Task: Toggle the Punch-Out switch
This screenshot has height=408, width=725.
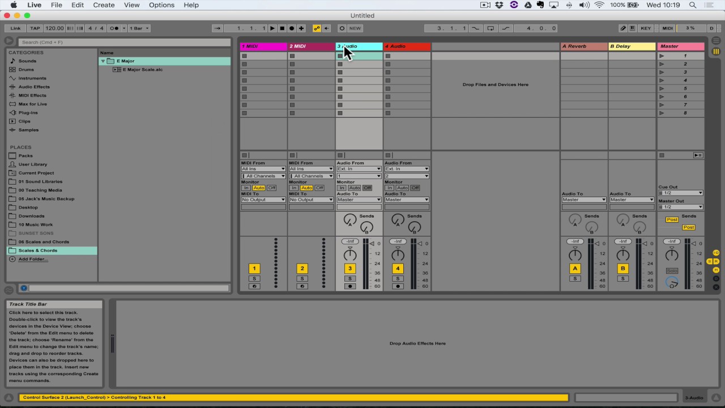Action: point(506,28)
